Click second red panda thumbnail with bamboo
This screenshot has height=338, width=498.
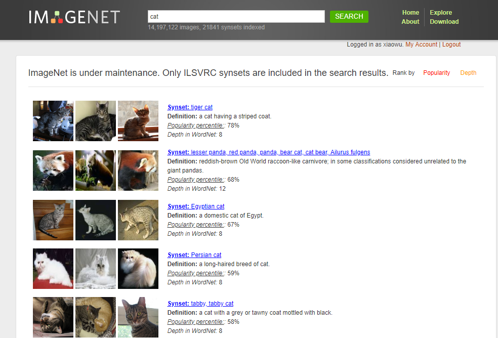[x=96, y=171]
